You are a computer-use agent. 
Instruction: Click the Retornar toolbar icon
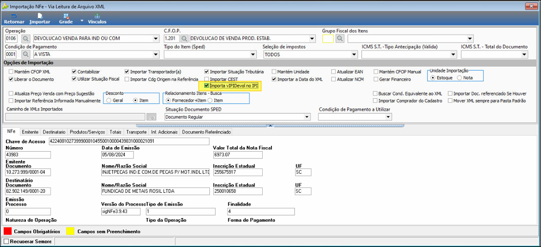pos(14,19)
